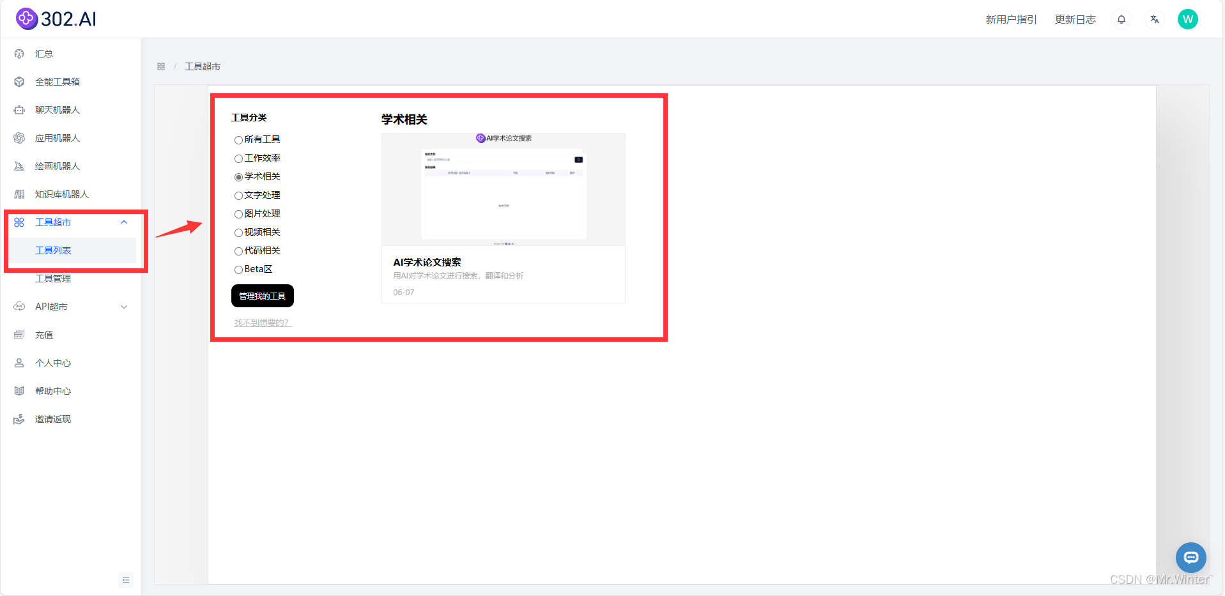Open the 更新日志 link
Viewport: 1225px width, 596px height.
[x=1075, y=19]
